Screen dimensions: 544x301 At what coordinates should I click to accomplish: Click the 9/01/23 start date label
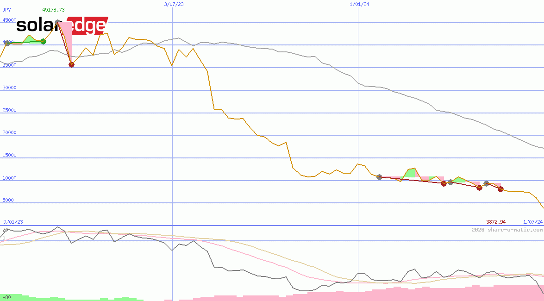tap(13, 222)
